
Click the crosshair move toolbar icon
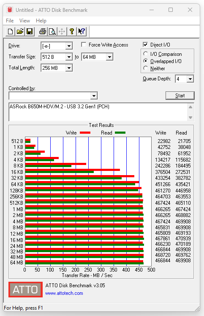pyautogui.click(x=62, y=31)
